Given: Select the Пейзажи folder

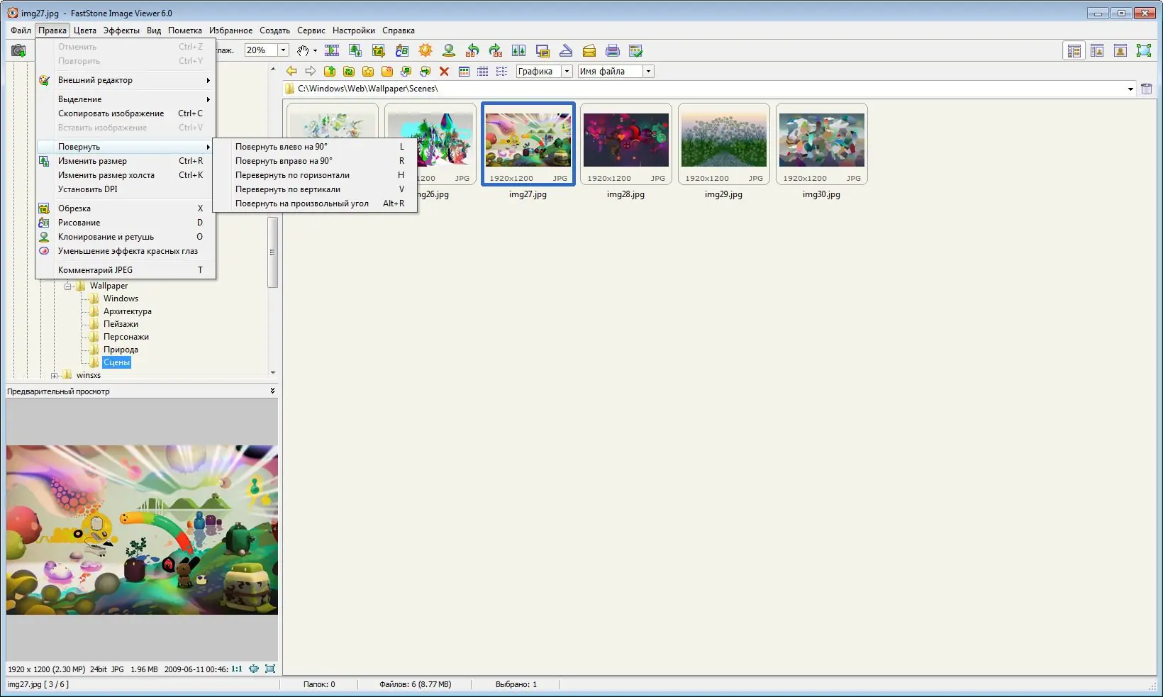Looking at the screenshot, I should [x=121, y=324].
